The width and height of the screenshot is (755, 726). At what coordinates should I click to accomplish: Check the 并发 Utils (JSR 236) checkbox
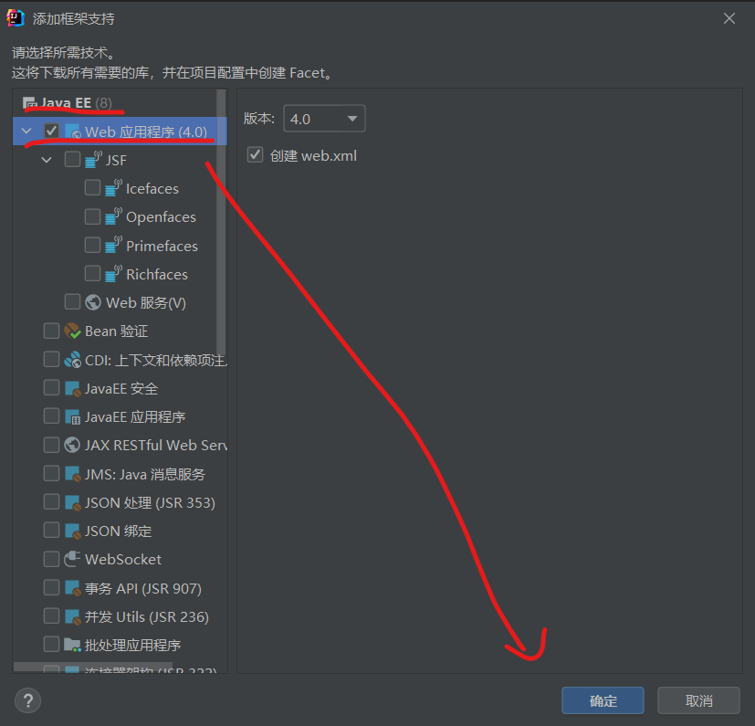51,616
